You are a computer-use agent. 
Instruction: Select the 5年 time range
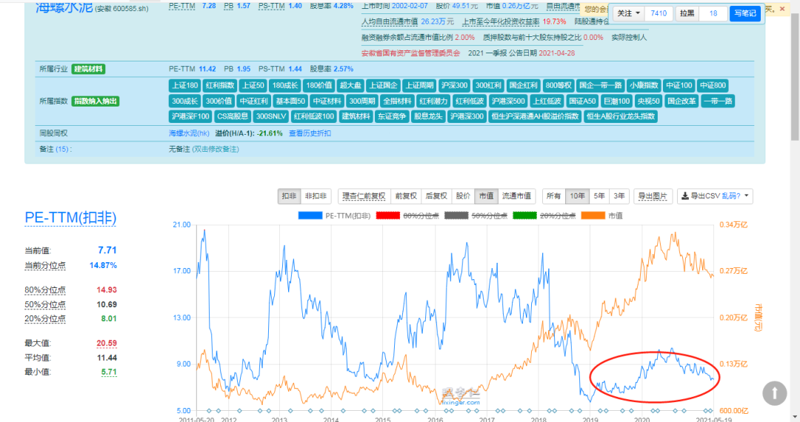[x=600, y=196]
